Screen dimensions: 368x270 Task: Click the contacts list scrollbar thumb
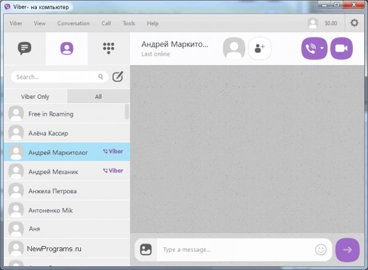click(127, 112)
